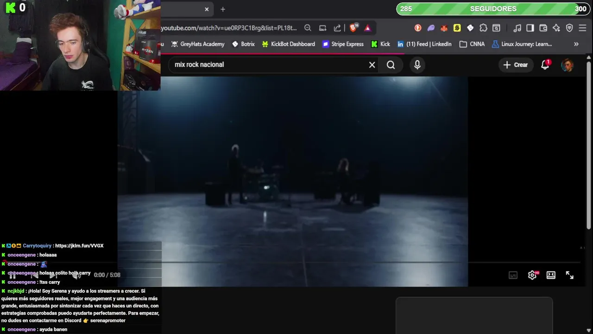
Task: Open Botrix bookmark
Action: click(x=243, y=44)
